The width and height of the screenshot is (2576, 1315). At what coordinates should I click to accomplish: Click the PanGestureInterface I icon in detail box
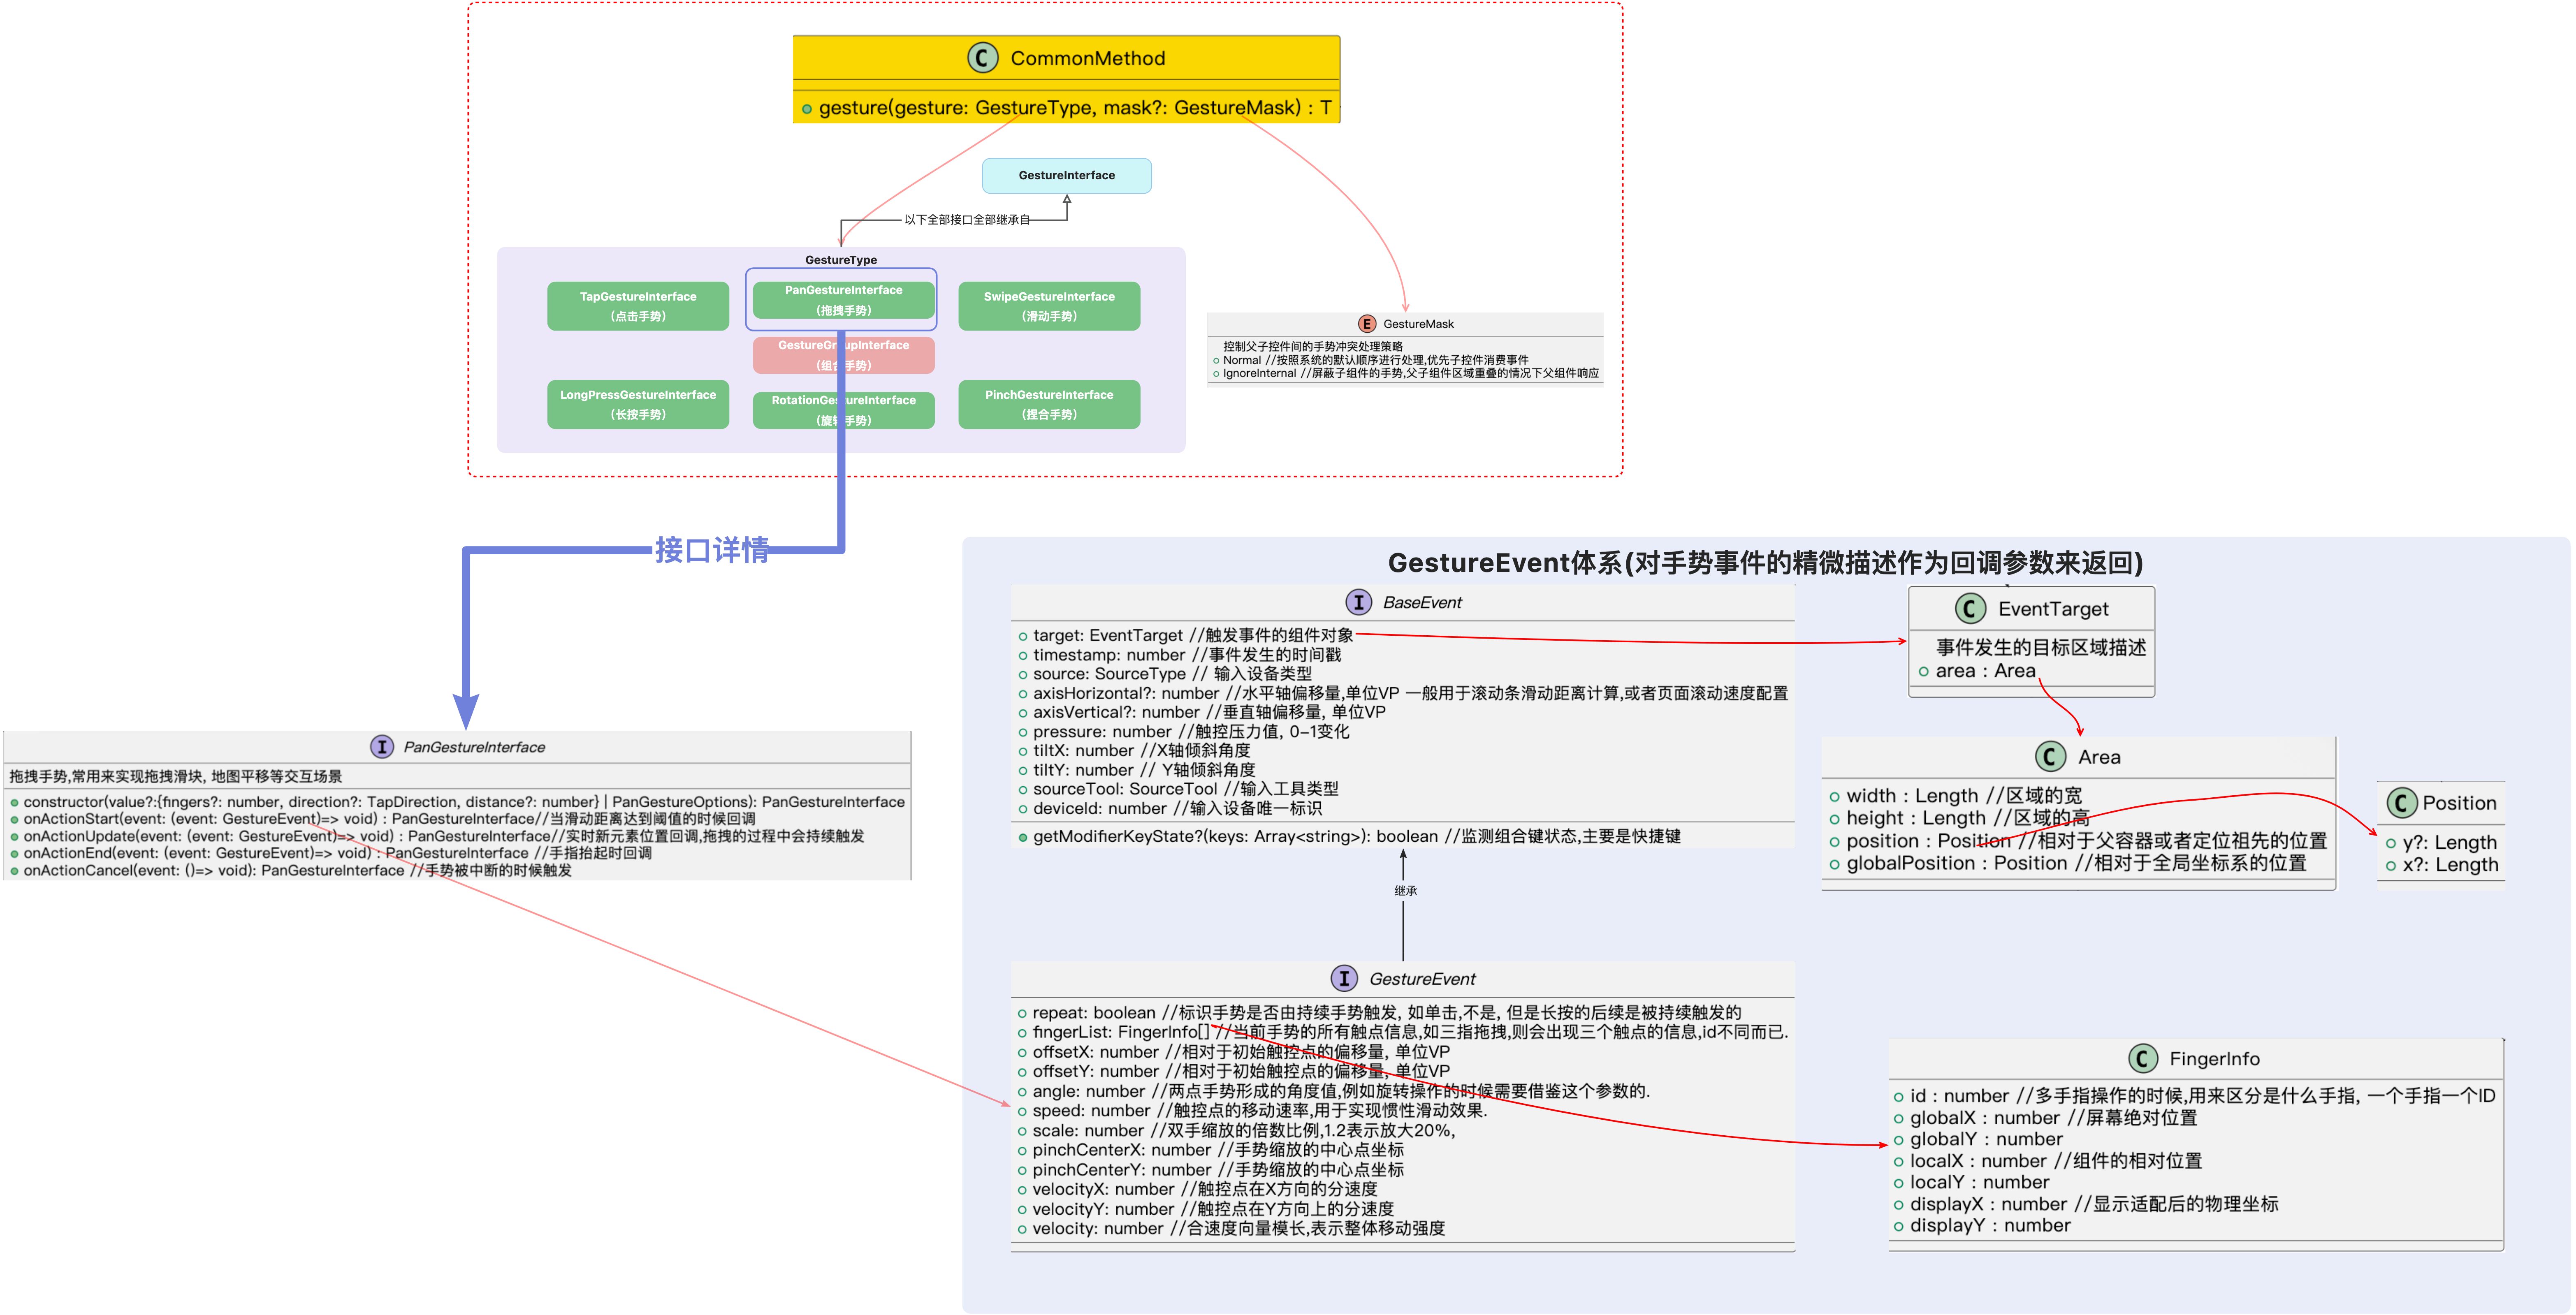[x=382, y=747]
